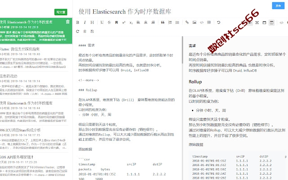Insert a code block
Image resolution: width=288 pixels, height=180 pixels.
click(202, 22)
